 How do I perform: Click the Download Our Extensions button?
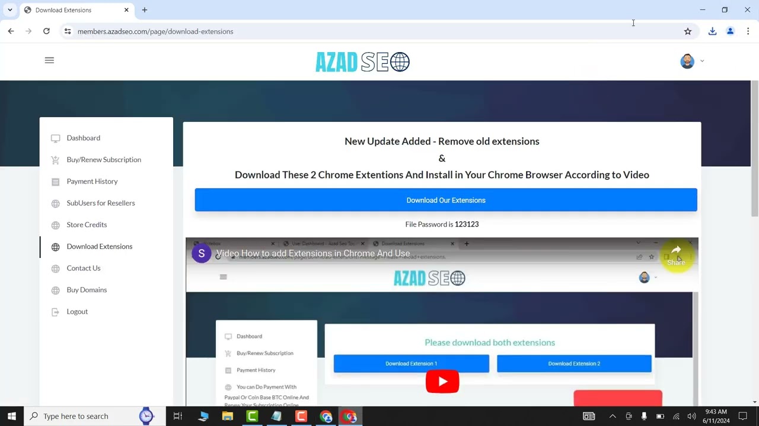click(x=446, y=200)
